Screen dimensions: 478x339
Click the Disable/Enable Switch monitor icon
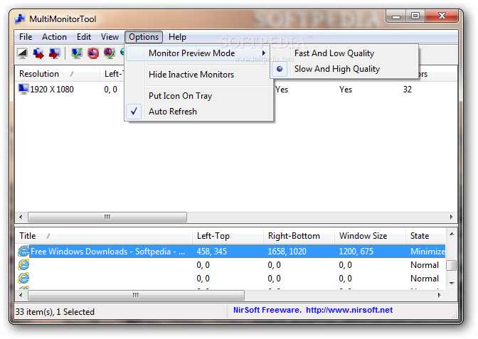pos(109,53)
